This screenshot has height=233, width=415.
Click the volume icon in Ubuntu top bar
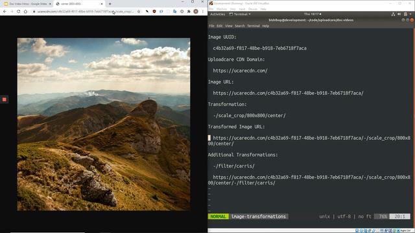pyautogui.click(x=399, y=14)
